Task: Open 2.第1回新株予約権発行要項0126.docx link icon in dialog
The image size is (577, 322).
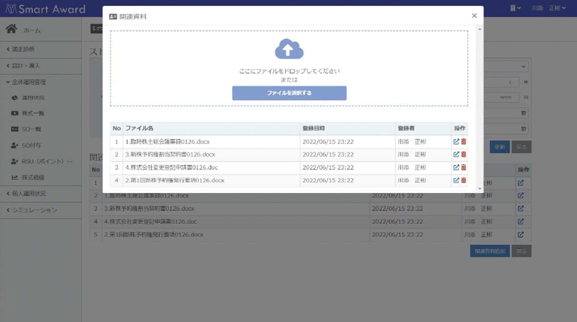Action: [456, 180]
